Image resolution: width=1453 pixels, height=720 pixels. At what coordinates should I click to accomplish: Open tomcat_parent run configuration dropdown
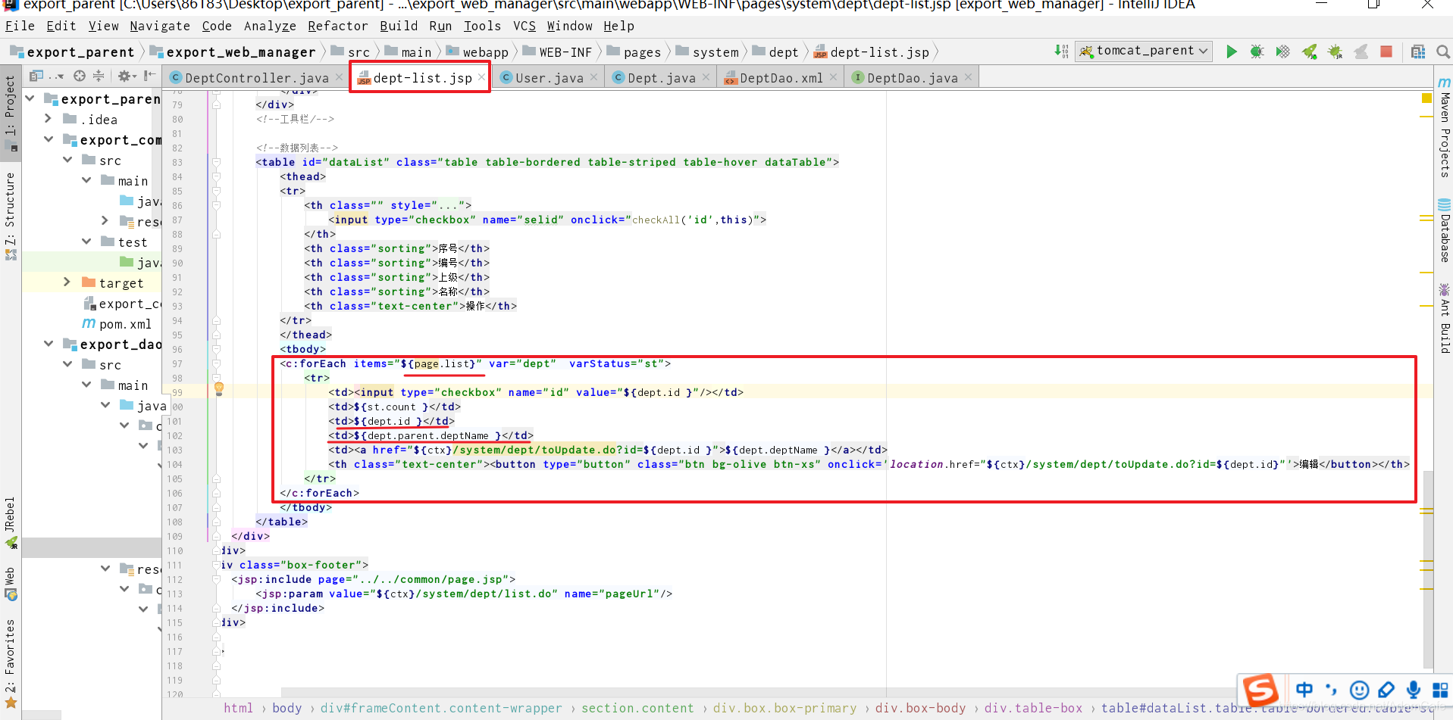(x=1145, y=51)
